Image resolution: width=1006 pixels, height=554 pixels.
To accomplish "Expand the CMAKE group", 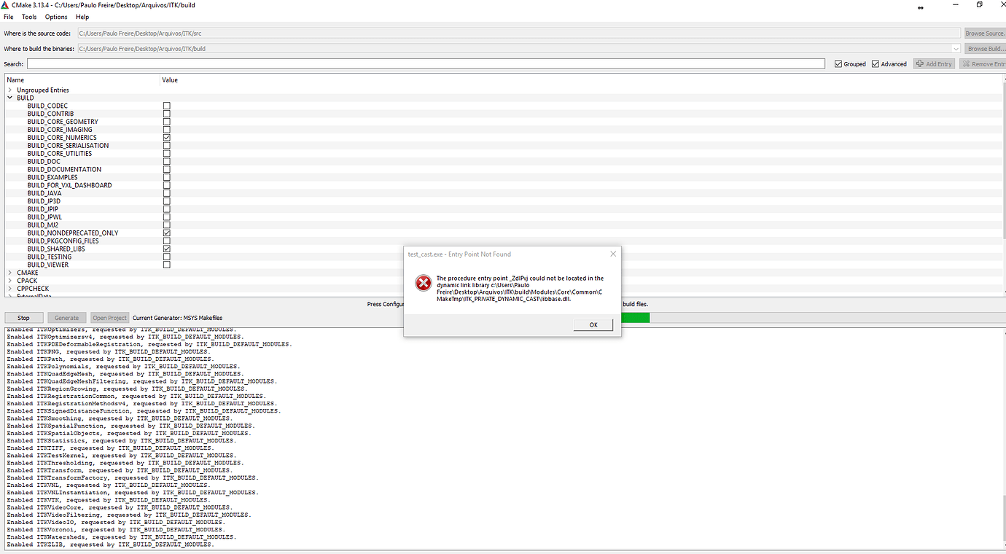I will (x=10, y=273).
